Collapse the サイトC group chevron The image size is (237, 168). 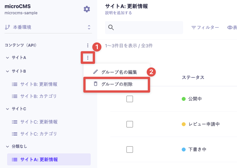[x=7, y=109]
